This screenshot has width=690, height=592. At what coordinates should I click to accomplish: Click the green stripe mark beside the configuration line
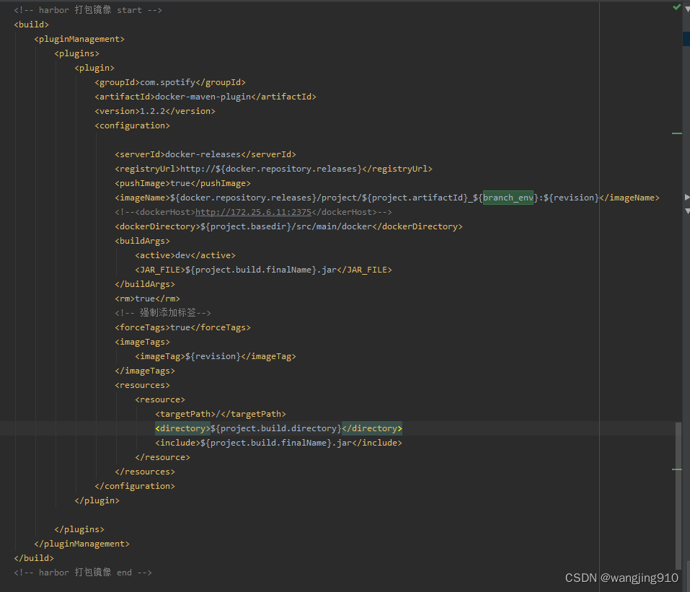677,133
